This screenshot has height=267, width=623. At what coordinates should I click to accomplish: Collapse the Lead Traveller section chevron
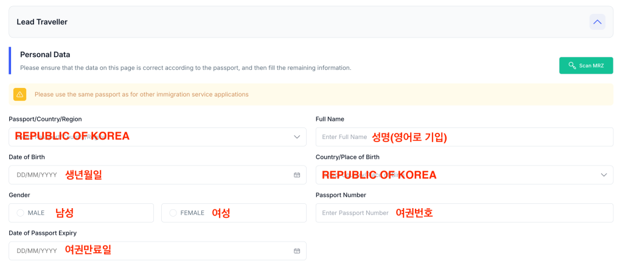point(597,22)
